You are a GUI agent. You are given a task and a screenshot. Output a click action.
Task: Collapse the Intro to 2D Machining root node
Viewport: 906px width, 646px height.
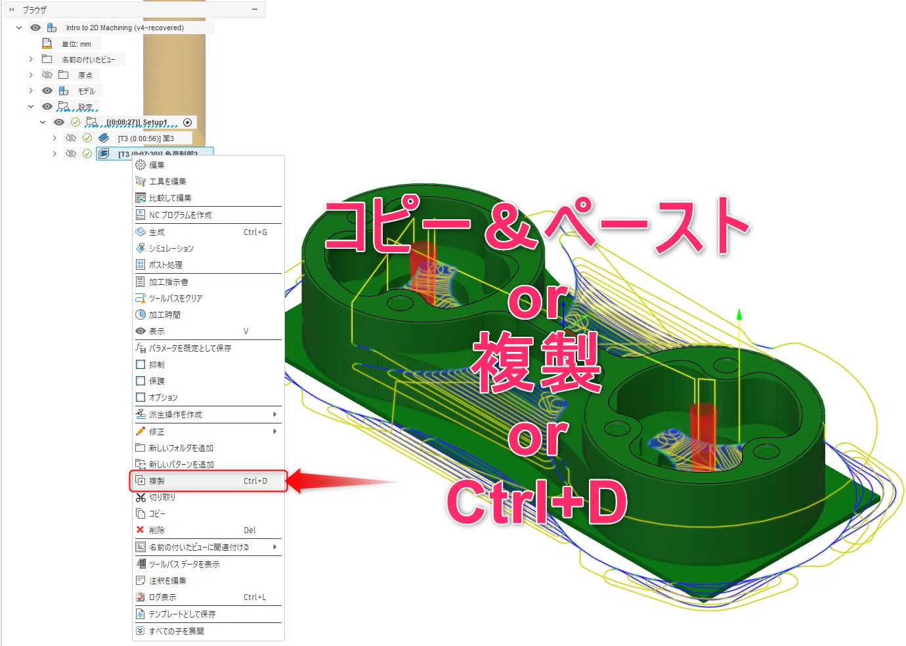(x=19, y=28)
